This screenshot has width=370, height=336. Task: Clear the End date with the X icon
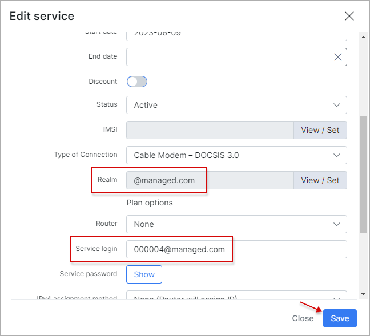click(338, 57)
